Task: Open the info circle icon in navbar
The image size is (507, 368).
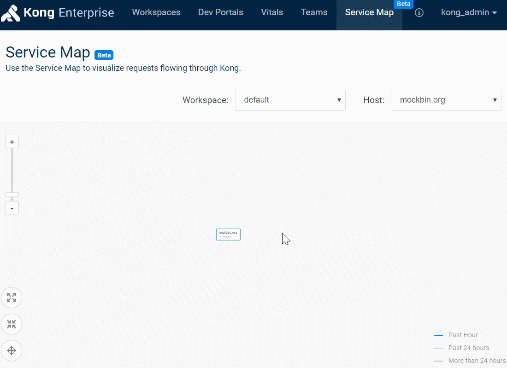Action: [419, 12]
